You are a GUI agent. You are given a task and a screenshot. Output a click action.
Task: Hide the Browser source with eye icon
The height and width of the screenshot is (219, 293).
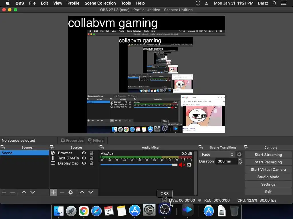point(84,153)
